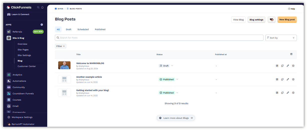Open the Sort by dropdown
Screen dimensions: 307x130
(281, 38)
